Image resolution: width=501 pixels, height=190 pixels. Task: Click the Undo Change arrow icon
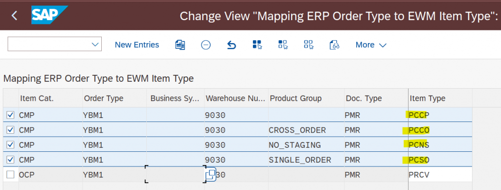tap(231, 45)
